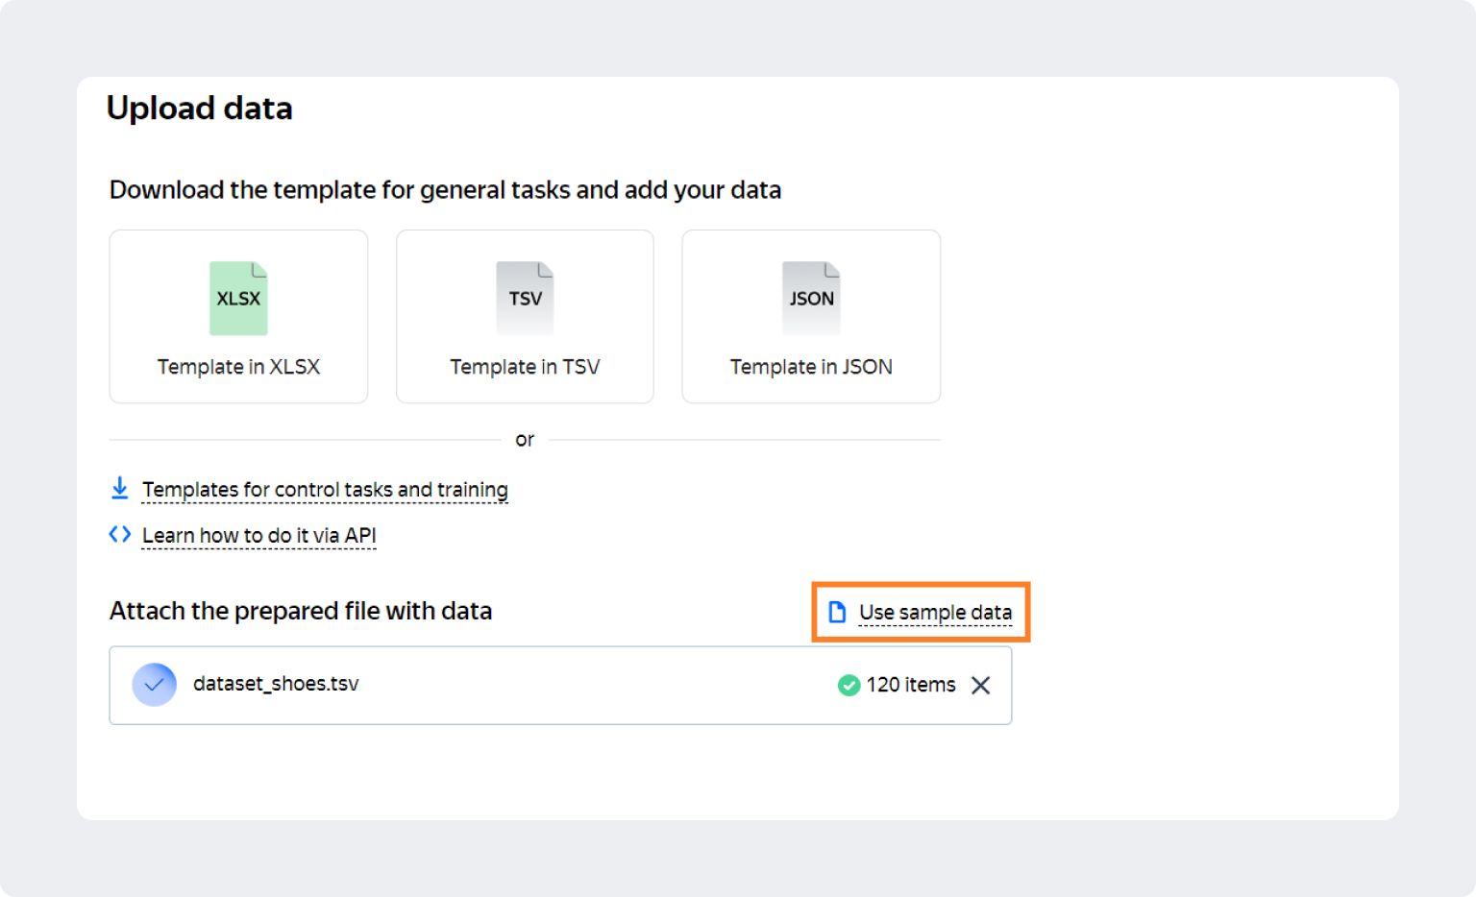
Task: Click the 120 items count
Action: coord(911,685)
